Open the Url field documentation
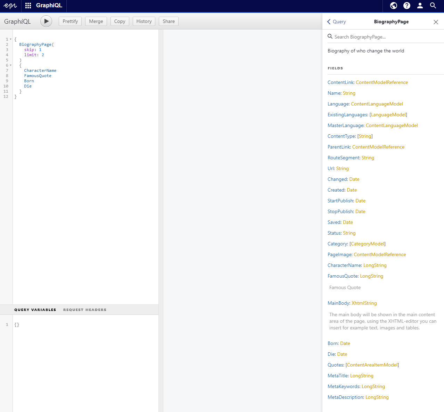Image resolution: width=444 pixels, height=412 pixels. click(x=331, y=168)
